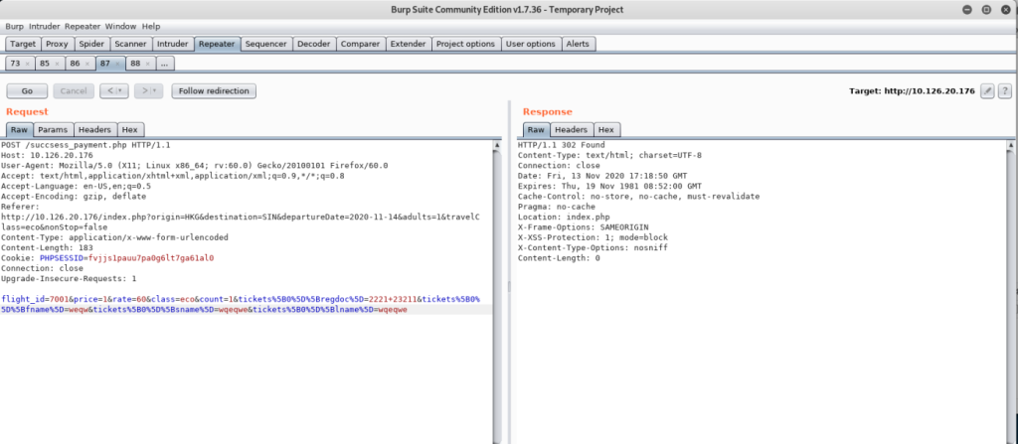Open the Alerts tab
Screen dimensions: 1018x444
578,44
